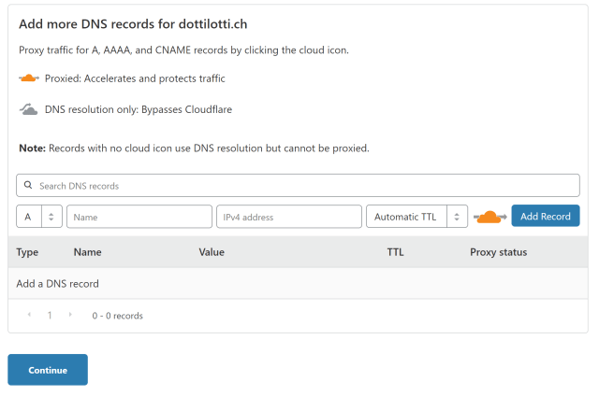Click the search magnifier icon
Viewport: 599px width, 396px height.
(28, 186)
